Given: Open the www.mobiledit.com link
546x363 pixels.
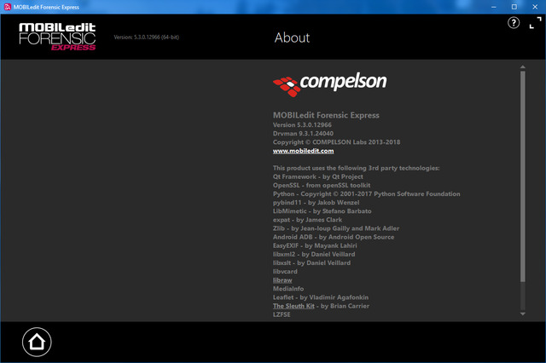Looking at the screenshot, I should point(303,151).
